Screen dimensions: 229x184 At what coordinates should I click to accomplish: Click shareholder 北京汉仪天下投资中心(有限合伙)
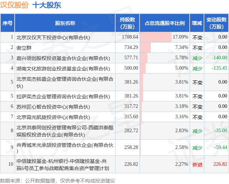click(x=53, y=38)
